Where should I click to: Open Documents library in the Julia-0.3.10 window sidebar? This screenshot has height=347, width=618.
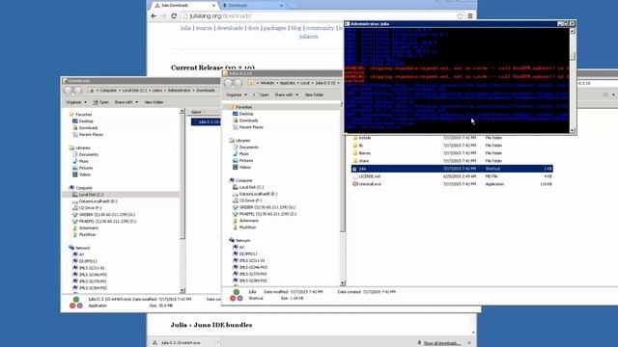tap(249, 147)
